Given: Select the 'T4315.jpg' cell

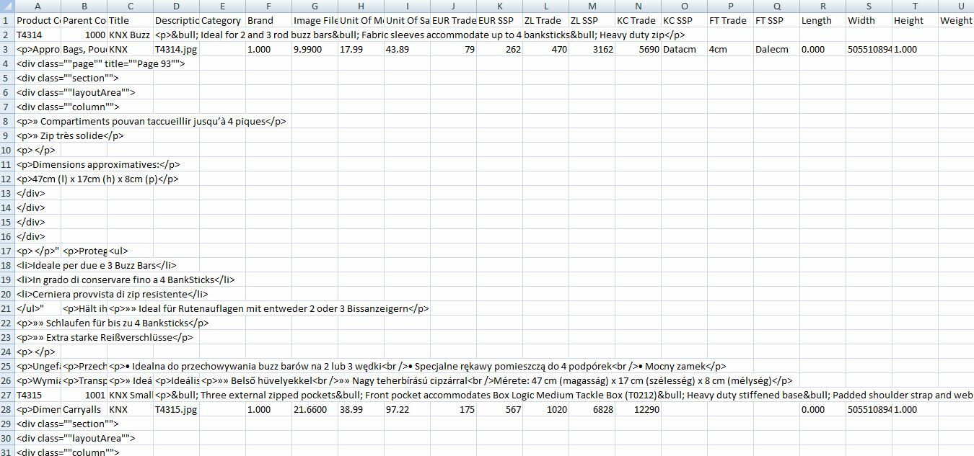Looking at the screenshot, I should 176,409.
